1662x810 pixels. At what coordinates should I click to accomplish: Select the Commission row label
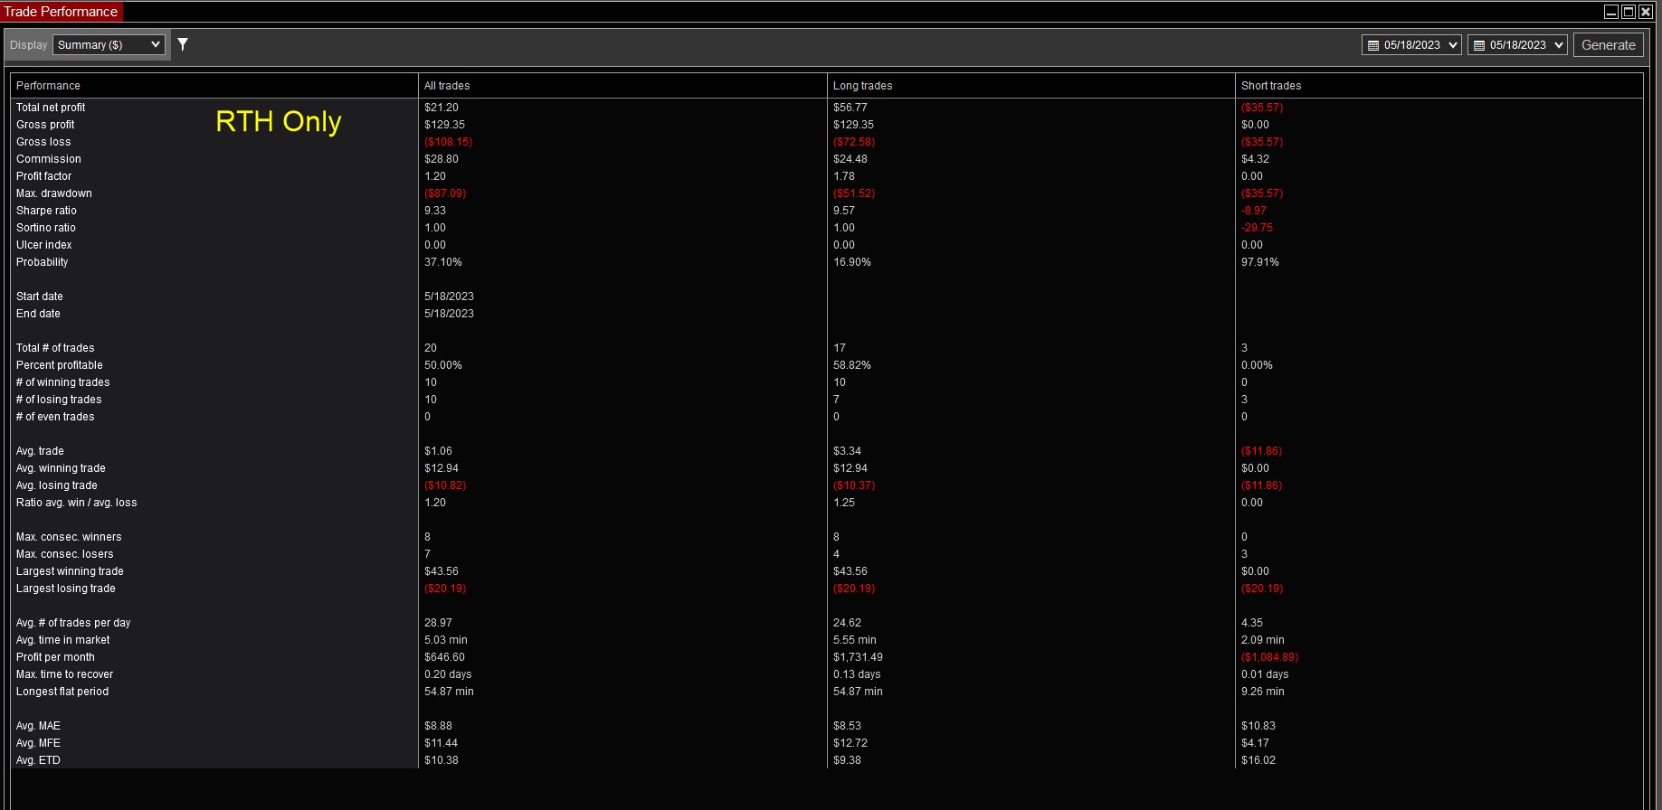pos(49,159)
